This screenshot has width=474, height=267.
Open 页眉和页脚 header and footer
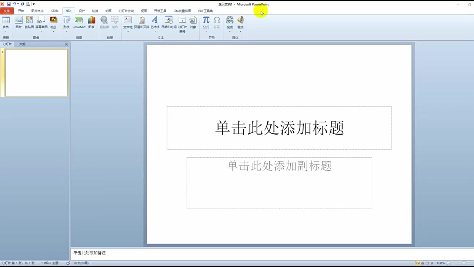141,22
